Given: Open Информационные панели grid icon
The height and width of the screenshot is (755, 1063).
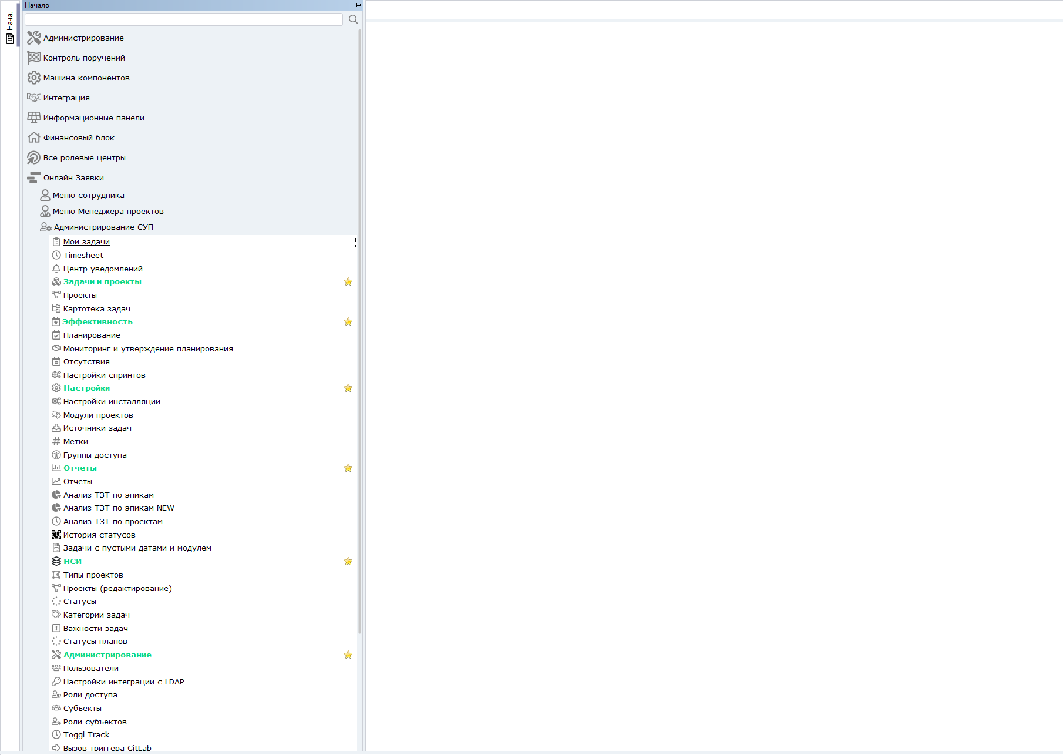Looking at the screenshot, I should pyautogui.click(x=34, y=118).
